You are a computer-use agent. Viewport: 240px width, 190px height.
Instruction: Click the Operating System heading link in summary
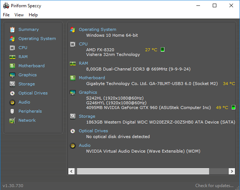(x=97, y=29)
